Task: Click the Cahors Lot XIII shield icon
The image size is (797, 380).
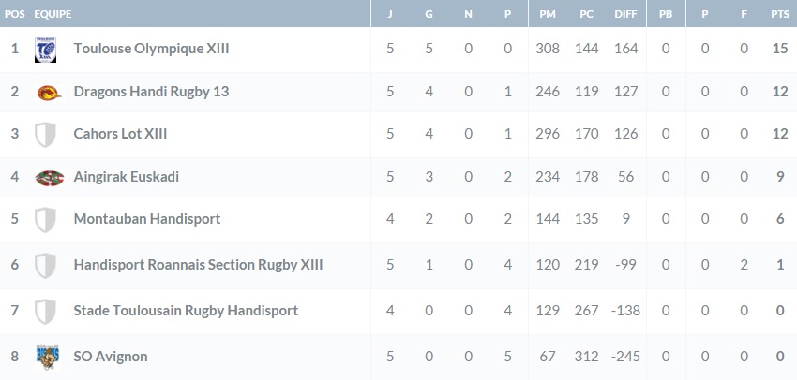Action: (45, 135)
